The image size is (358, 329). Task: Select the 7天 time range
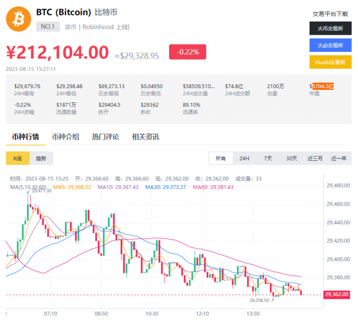coord(268,158)
